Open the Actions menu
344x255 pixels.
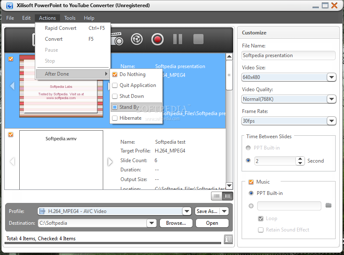click(47, 18)
